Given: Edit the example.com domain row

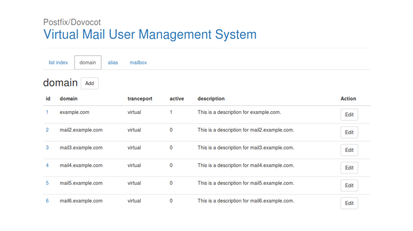Looking at the screenshot, I should 349,115.
